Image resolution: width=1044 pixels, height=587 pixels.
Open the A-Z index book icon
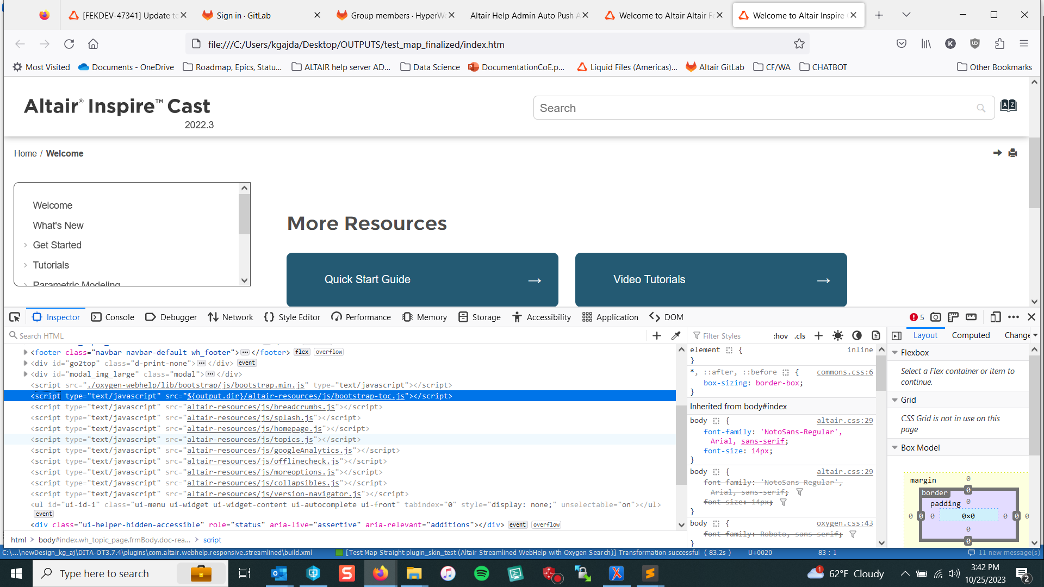tap(1008, 105)
